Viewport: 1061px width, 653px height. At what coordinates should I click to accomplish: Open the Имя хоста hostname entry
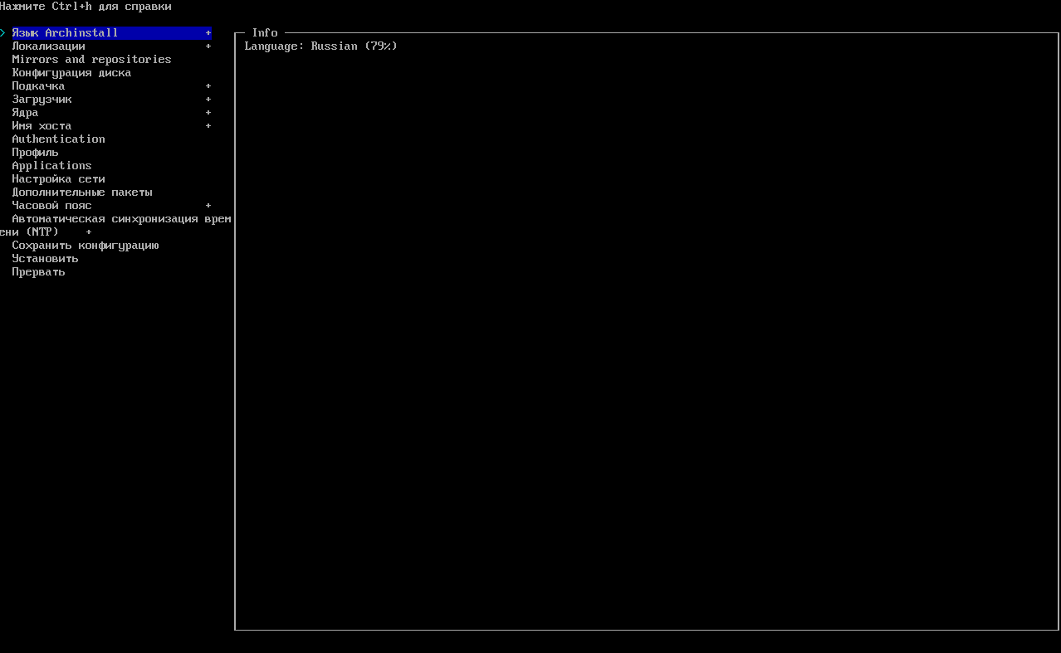(42, 126)
